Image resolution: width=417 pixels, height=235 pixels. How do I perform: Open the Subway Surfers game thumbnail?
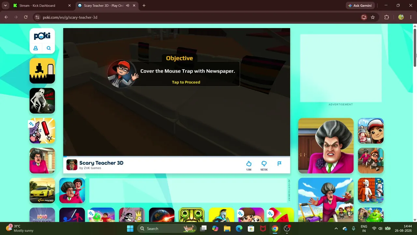tap(371, 131)
